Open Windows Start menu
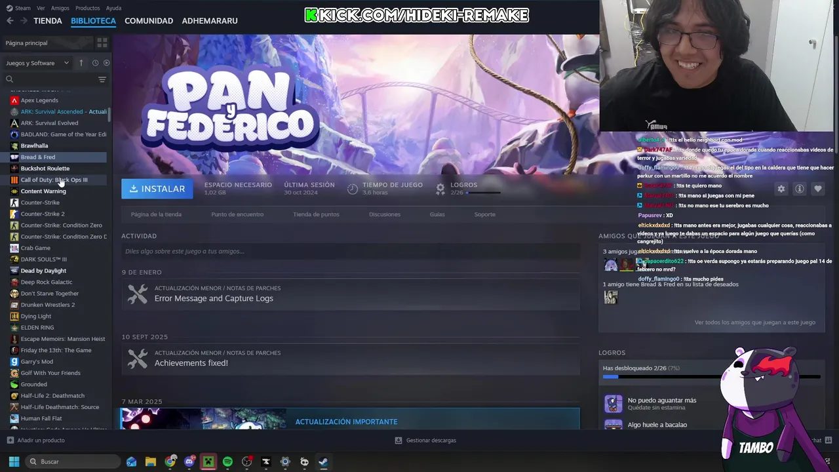This screenshot has height=472, width=839. point(14,462)
